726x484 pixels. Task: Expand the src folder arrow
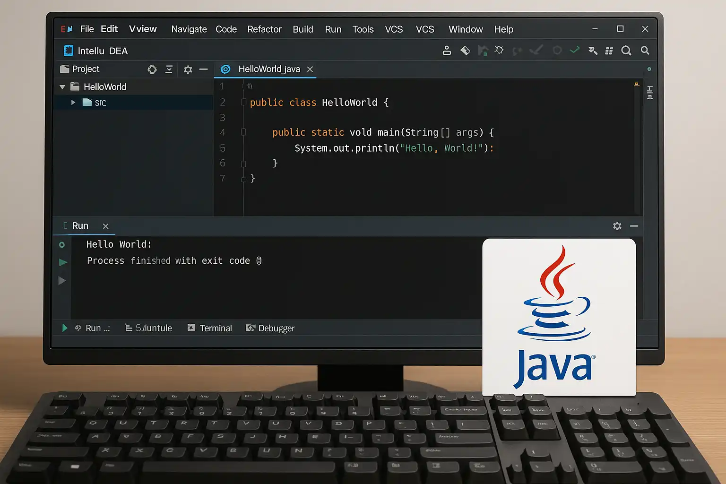pyautogui.click(x=73, y=103)
